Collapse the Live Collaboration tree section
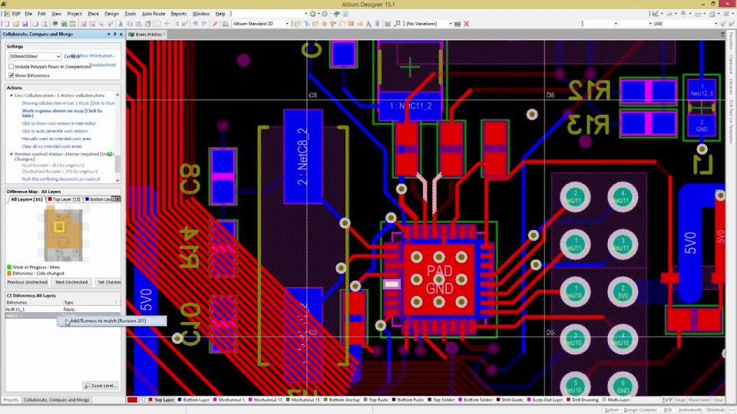737x414 pixels. point(12,95)
